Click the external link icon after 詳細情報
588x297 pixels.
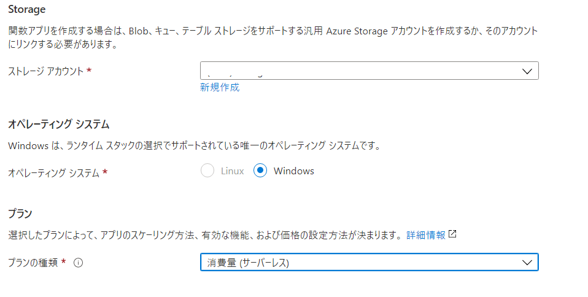tap(452, 234)
